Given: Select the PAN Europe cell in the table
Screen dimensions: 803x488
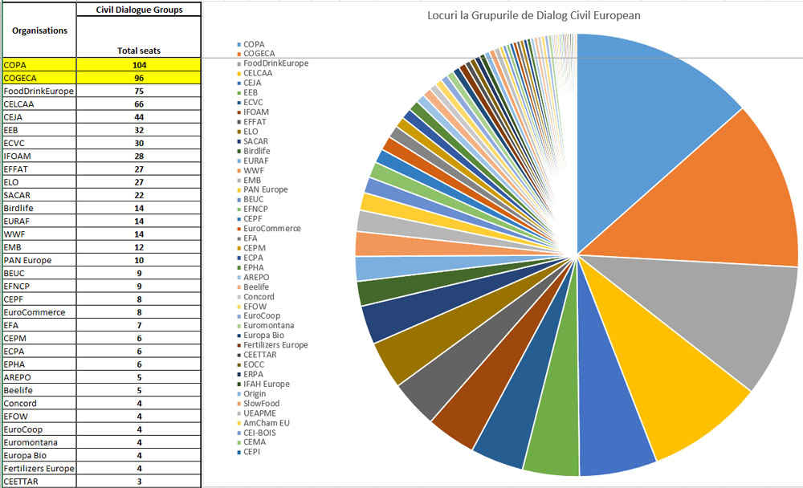Looking at the screenshot, I should coord(39,260).
